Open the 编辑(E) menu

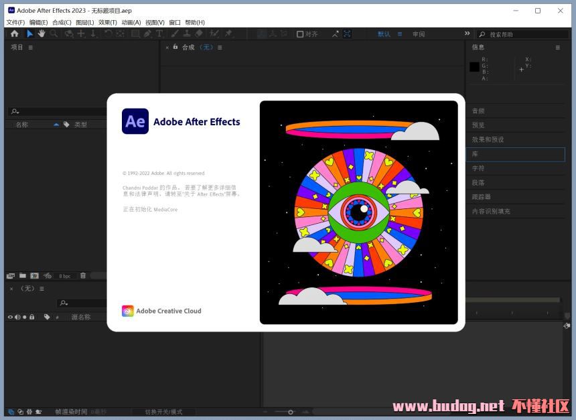[39, 22]
